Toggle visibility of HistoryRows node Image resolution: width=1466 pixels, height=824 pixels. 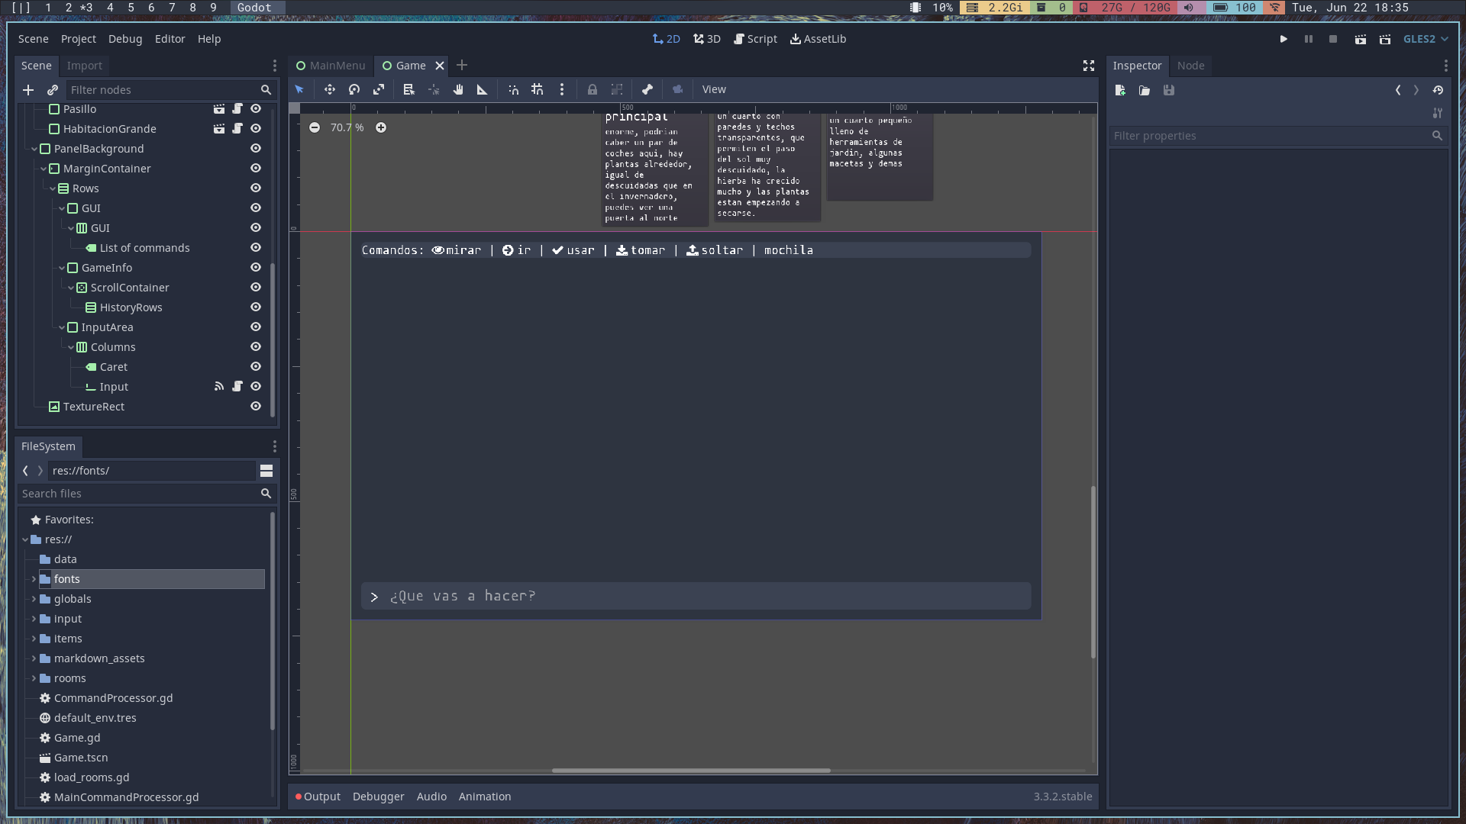click(x=256, y=307)
